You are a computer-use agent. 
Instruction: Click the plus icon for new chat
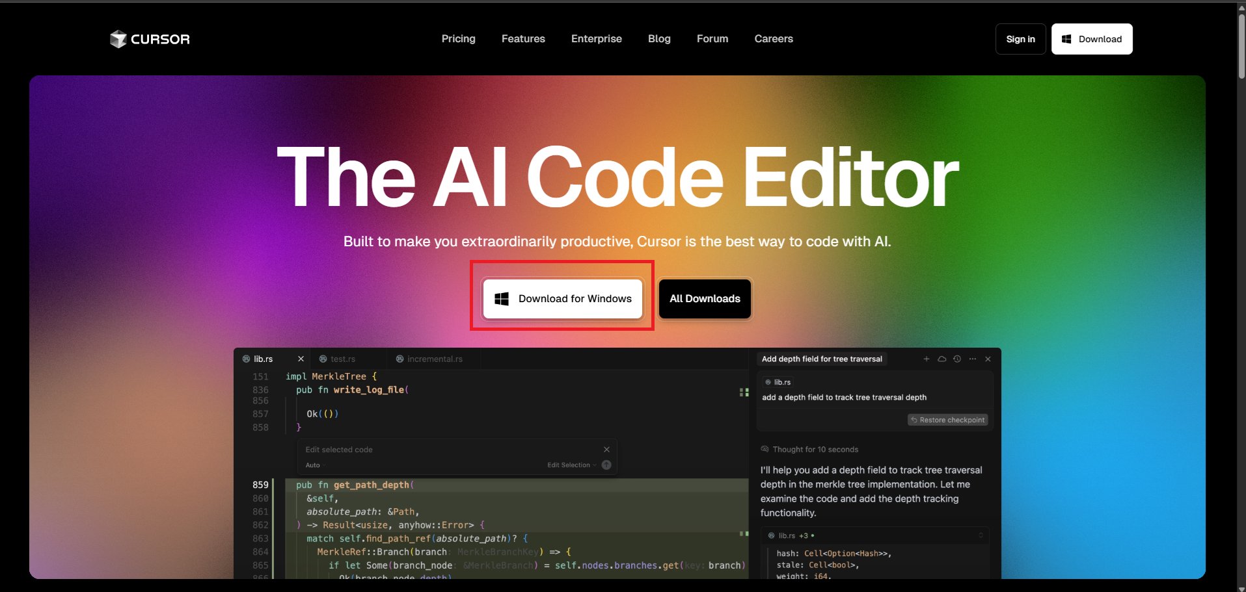click(x=926, y=359)
